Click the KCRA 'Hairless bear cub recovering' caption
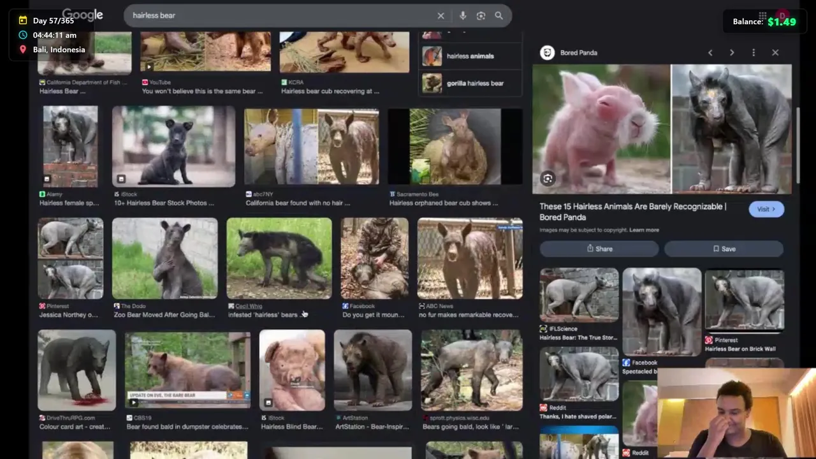 click(x=330, y=91)
